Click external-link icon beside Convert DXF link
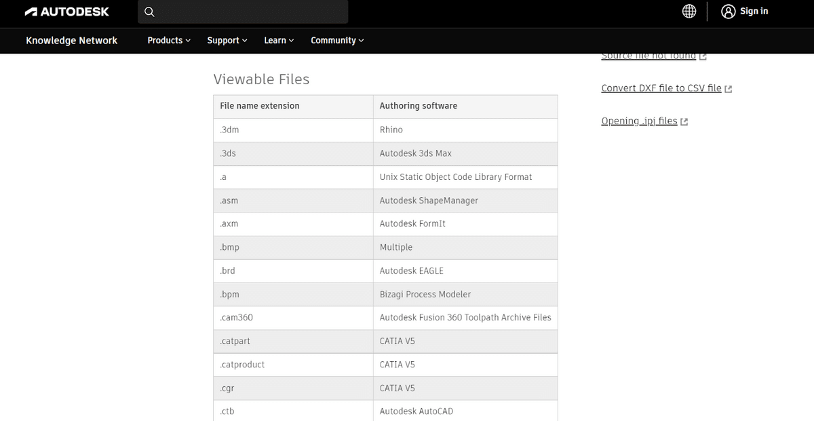This screenshot has width=814, height=421. coord(729,89)
